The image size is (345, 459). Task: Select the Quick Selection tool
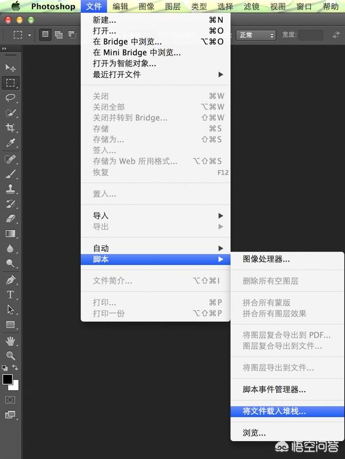tap(10, 113)
